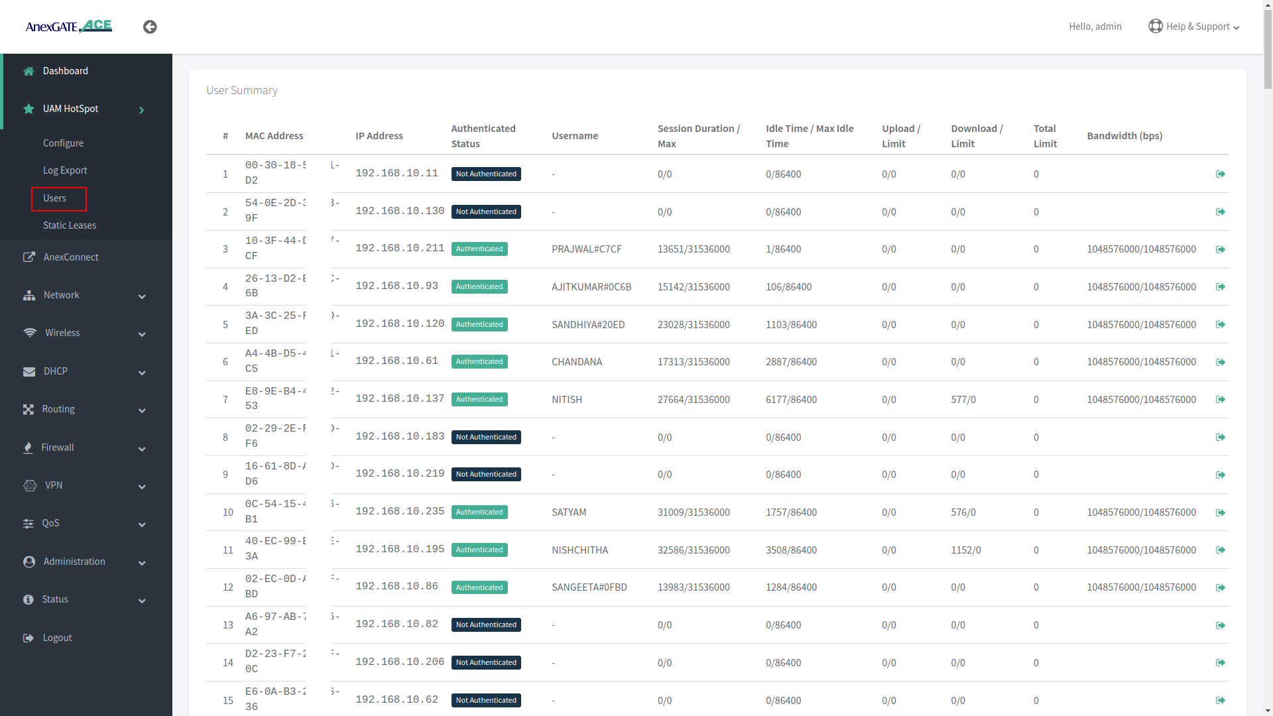Click action icon for 192.168.10.11 row
This screenshot has height=716, width=1273.
click(x=1220, y=174)
